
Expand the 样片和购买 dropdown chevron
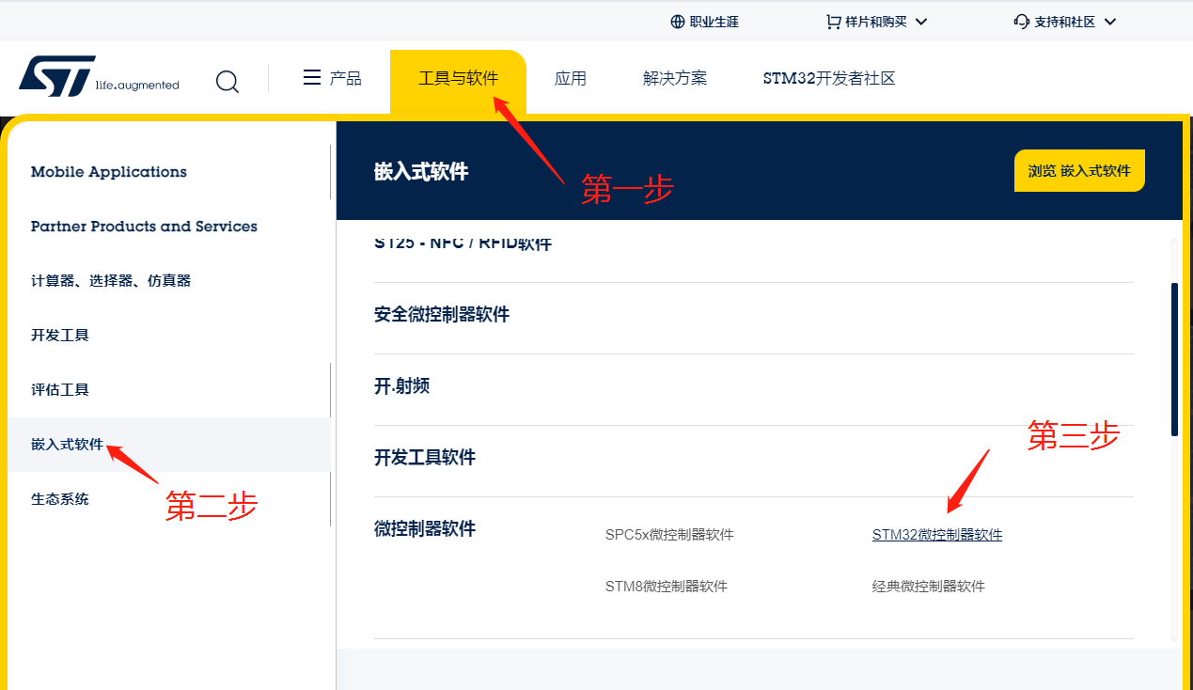click(921, 22)
